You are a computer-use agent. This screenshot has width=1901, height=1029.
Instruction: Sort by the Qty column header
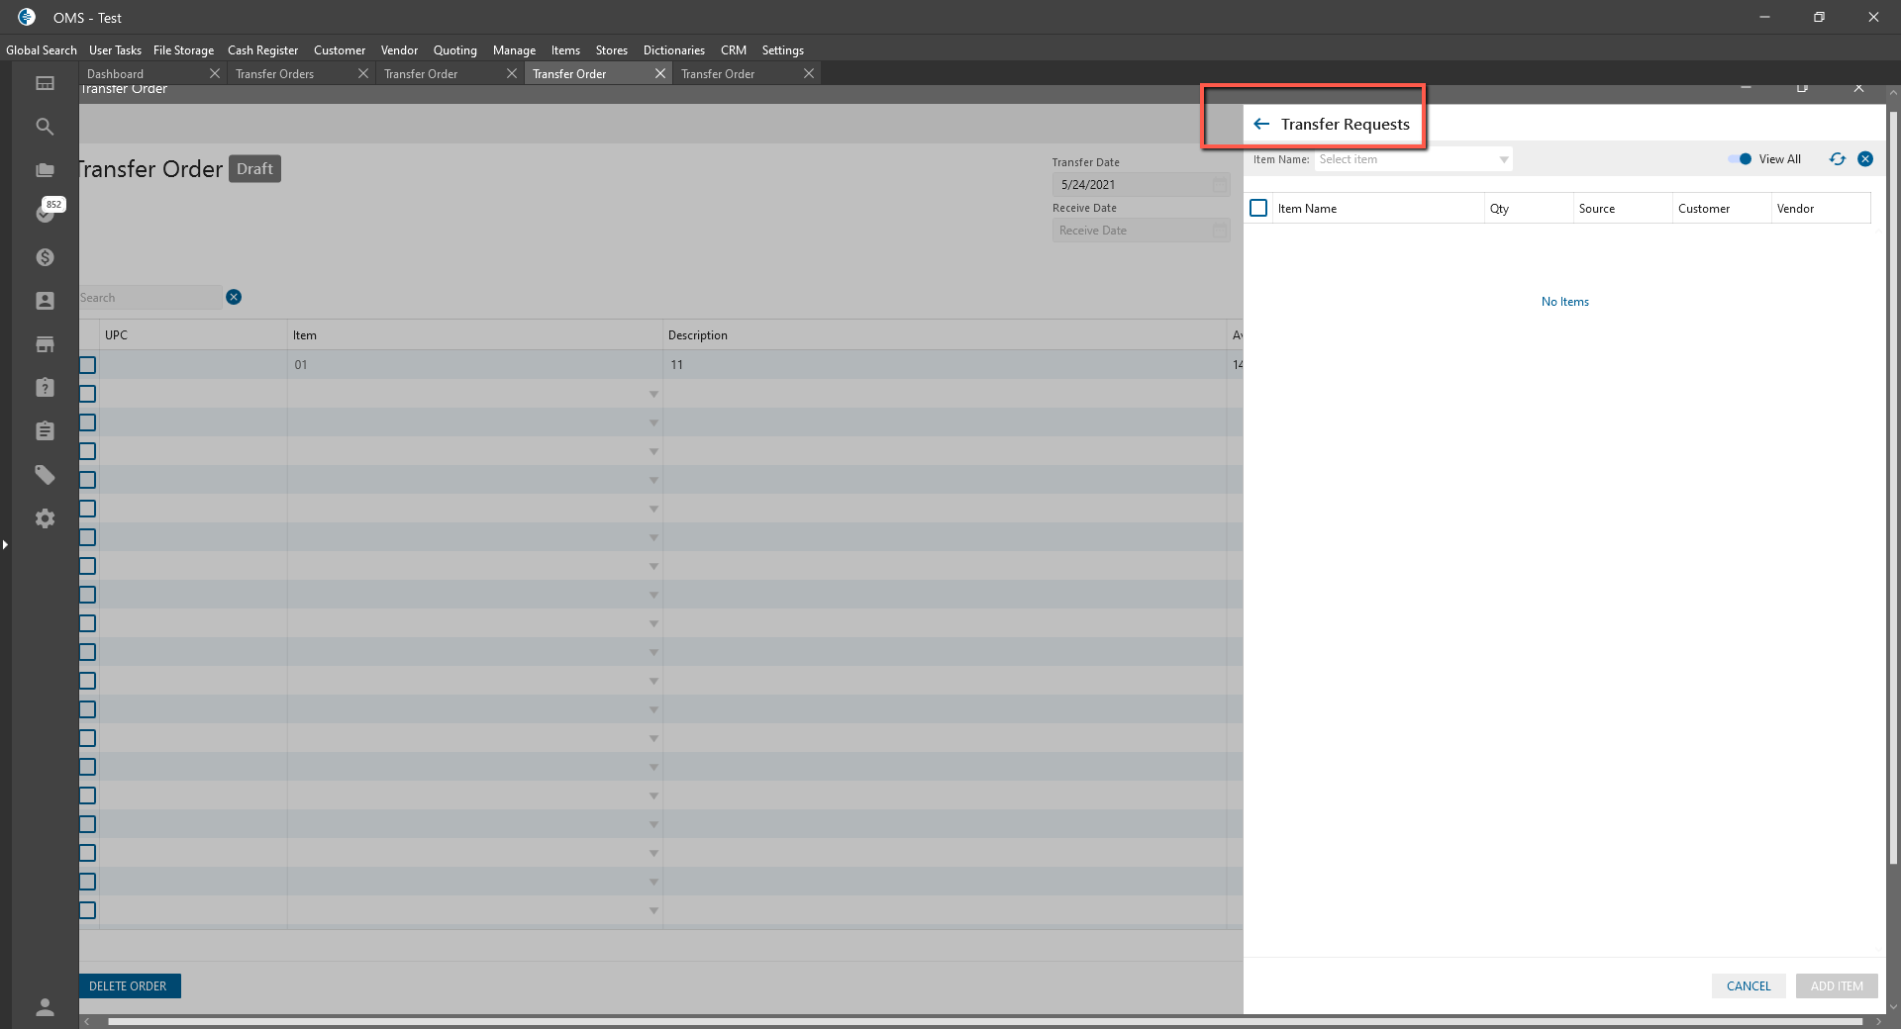tap(1529, 209)
